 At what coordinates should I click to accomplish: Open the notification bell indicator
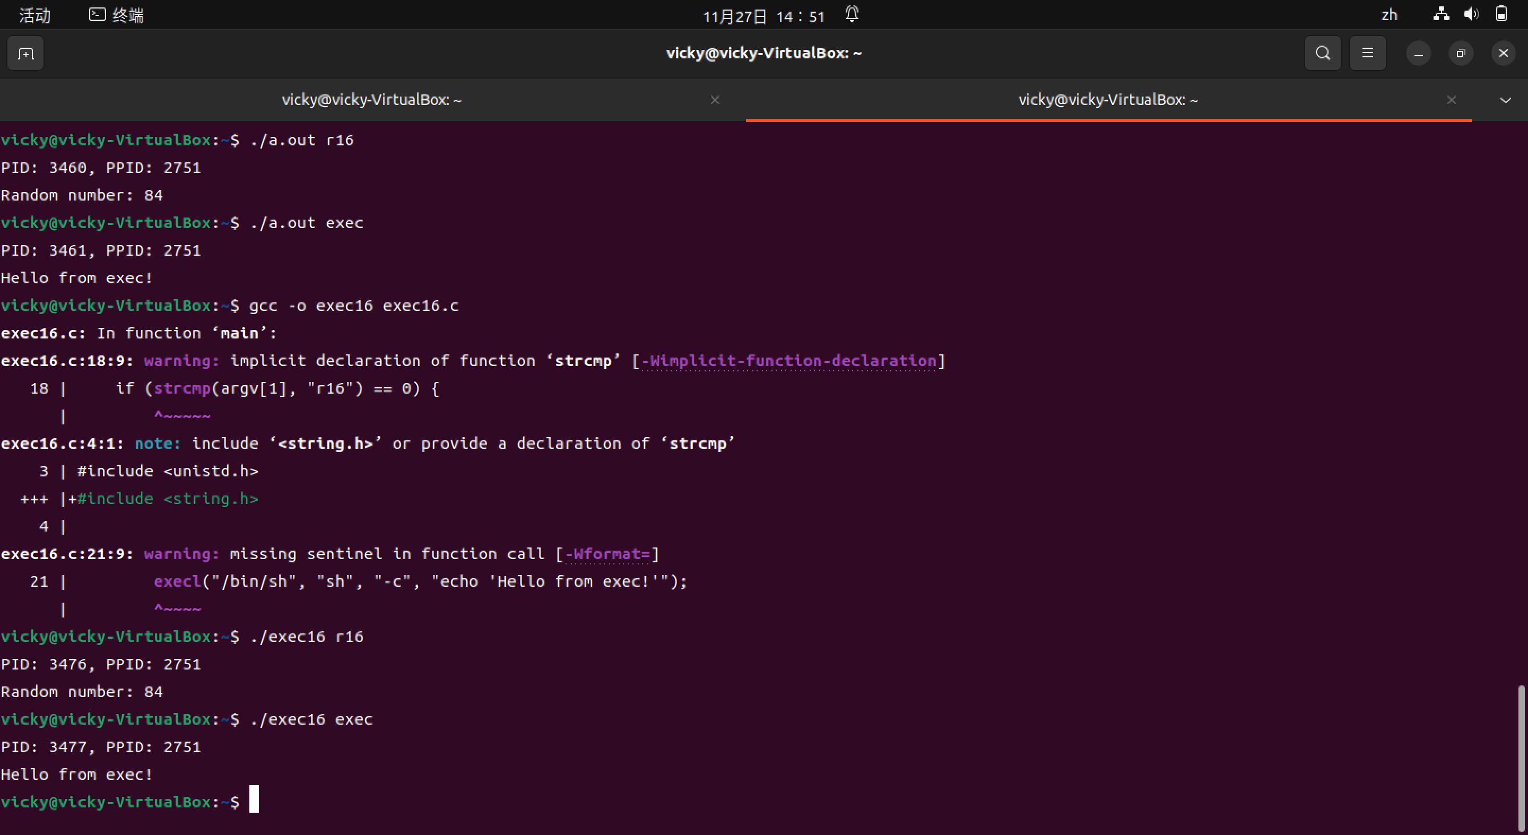point(852,14)
